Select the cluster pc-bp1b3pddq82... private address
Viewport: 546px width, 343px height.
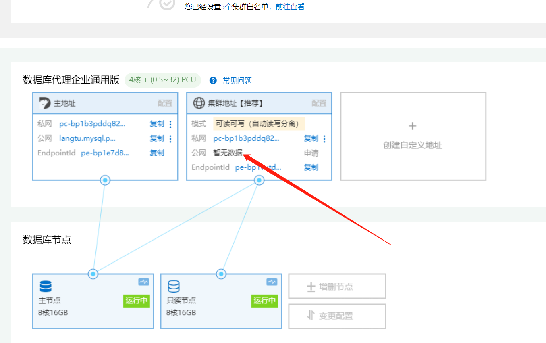click(246, 138)
